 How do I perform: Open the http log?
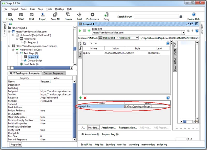pos(99,145)
